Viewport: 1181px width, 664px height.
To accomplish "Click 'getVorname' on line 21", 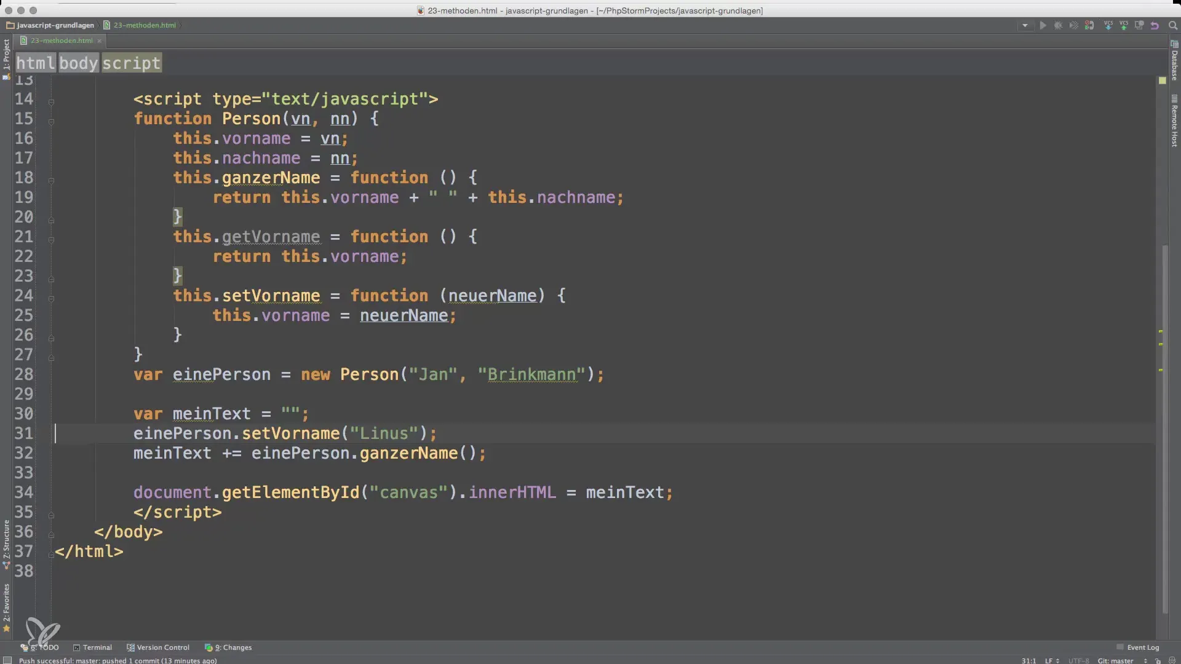I will pyautogui.click(x=271, y=237).
